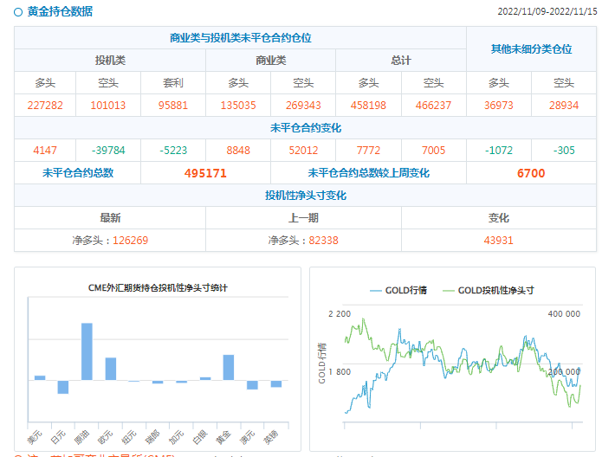602x457 pixels.
Task: Click the latest 净多头：126269 cell
Action: [x=110, y=240]
